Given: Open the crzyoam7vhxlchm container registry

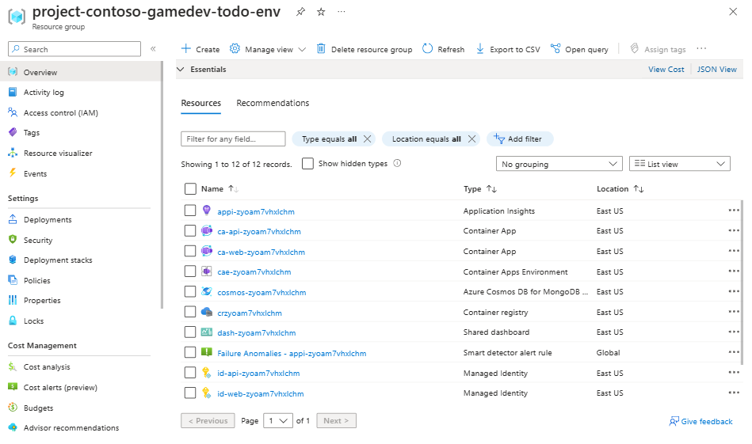Looking at the screenshot, I should pyautogui.click(x=250, y=313).
